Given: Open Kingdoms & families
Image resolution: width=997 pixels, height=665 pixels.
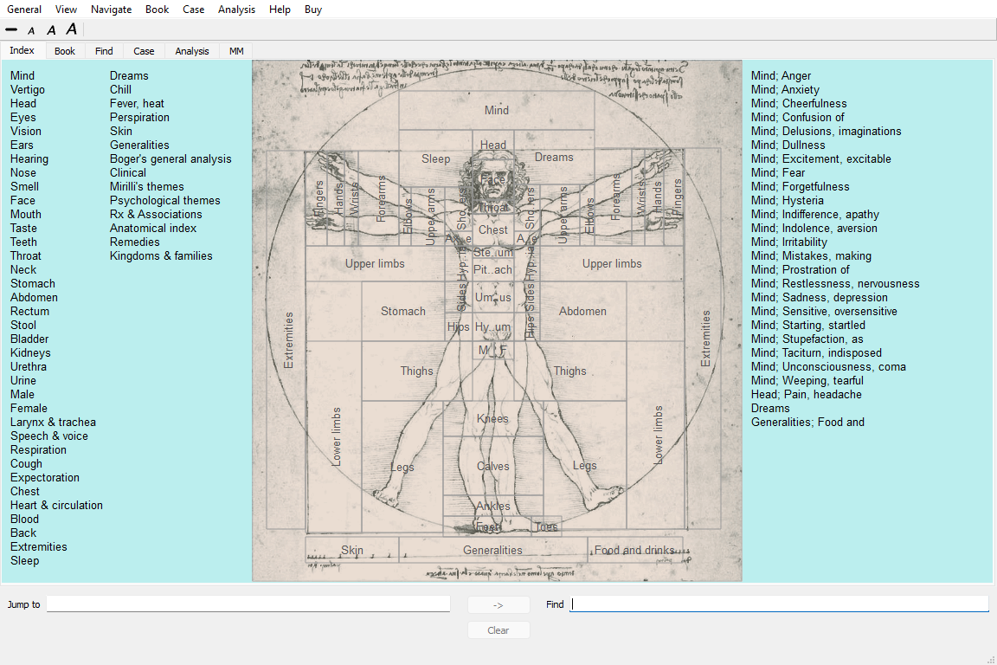Looking at the screenshot, I should tap(161, 255).
